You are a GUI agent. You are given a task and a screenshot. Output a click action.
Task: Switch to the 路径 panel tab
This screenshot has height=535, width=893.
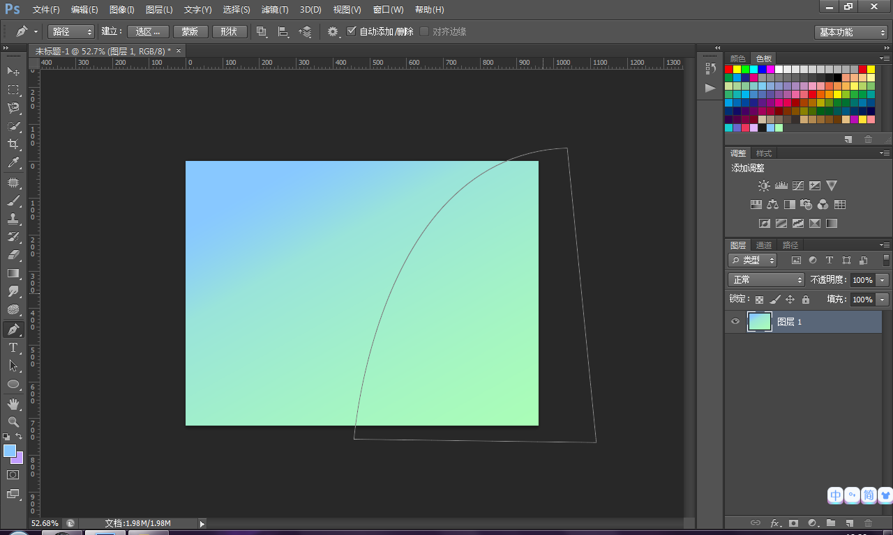click(x=790, y=245)
